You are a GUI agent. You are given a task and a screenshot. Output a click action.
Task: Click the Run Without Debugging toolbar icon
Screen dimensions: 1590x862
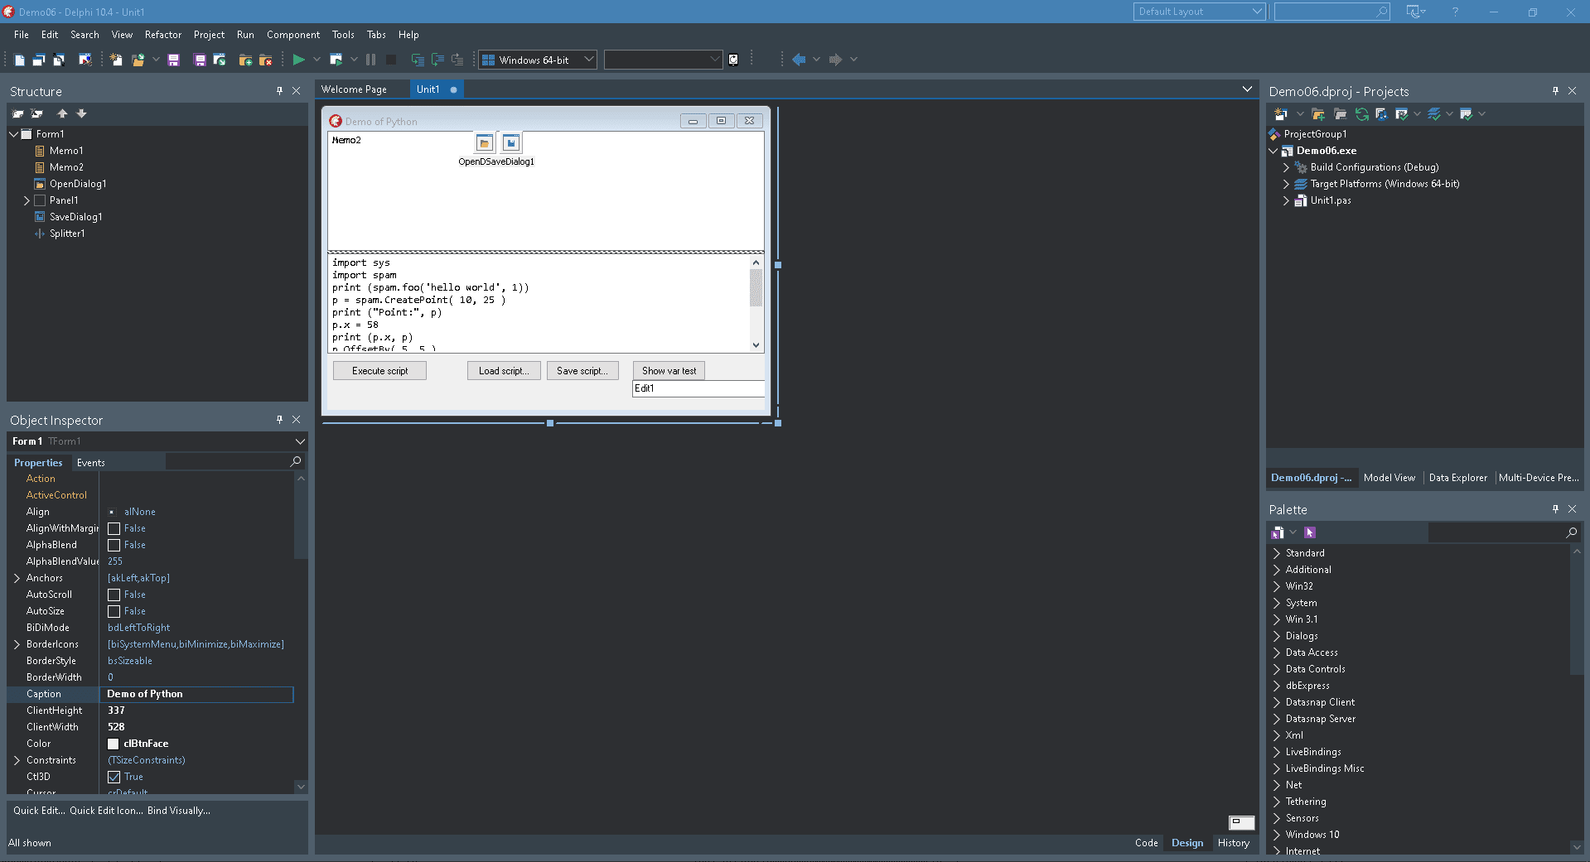336,60
